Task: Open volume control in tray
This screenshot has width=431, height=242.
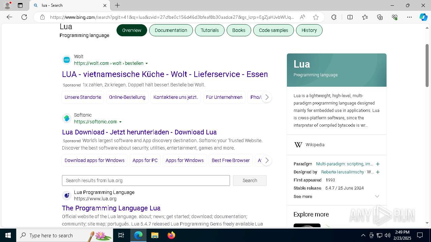Action: (x=388, y=235)
